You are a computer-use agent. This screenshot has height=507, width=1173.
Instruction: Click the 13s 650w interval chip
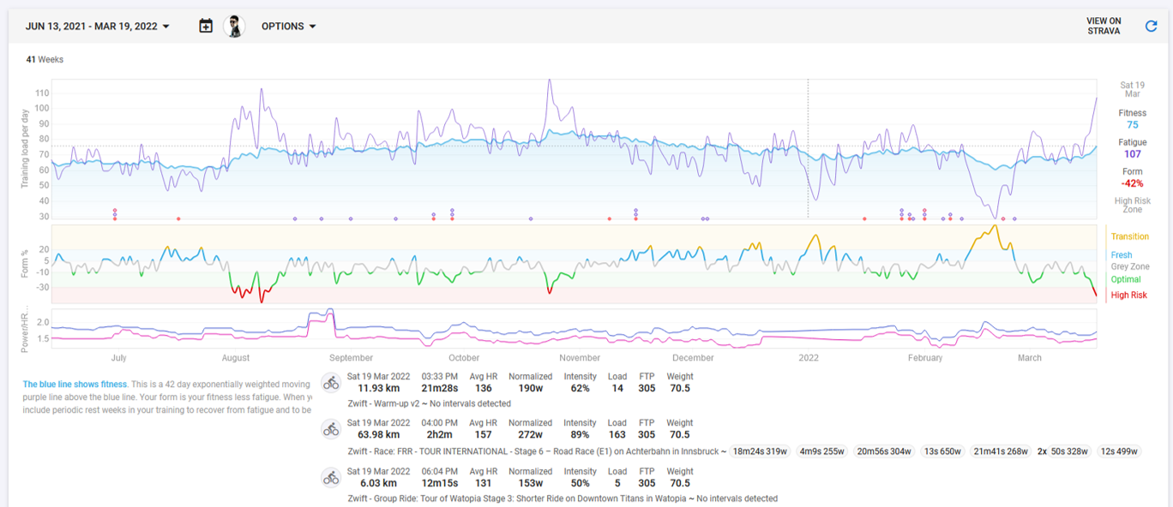[x=942, y=451]
